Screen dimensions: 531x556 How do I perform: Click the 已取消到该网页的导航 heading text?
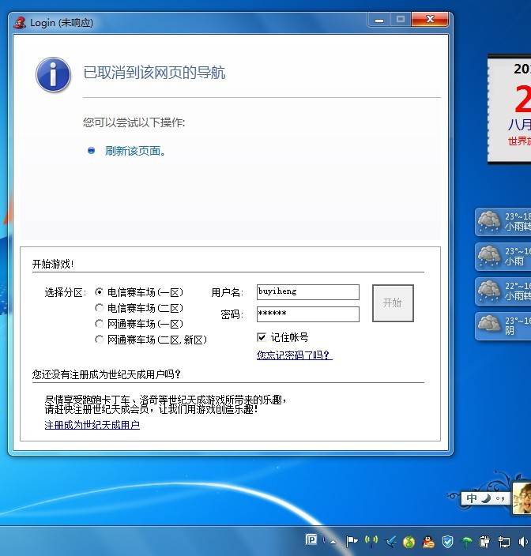154,73
